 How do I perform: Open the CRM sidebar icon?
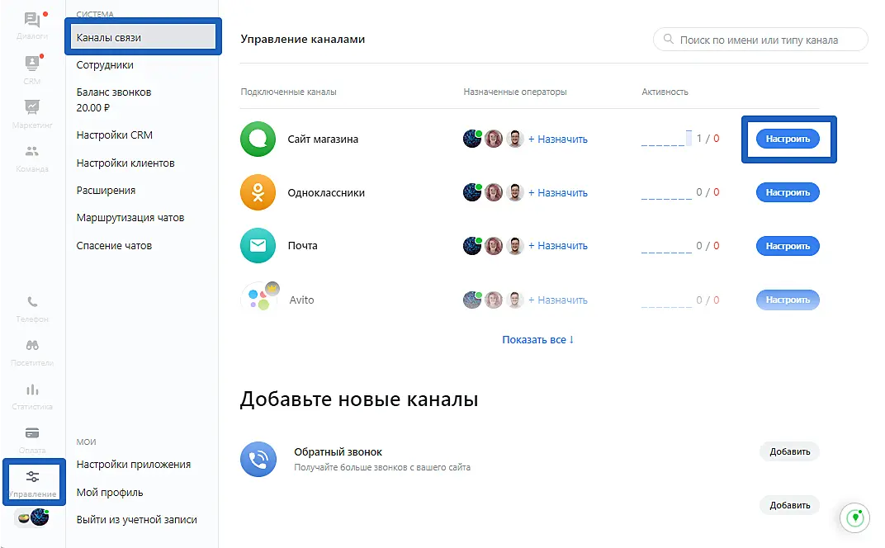(x=32, y=64)
